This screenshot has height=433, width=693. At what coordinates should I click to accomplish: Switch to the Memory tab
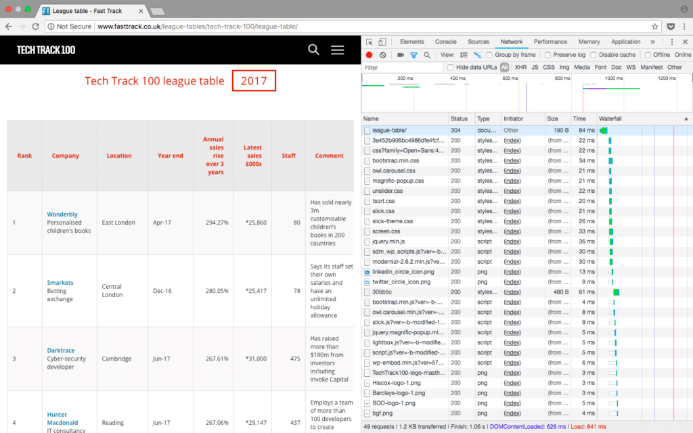click(x=589, y=42)
